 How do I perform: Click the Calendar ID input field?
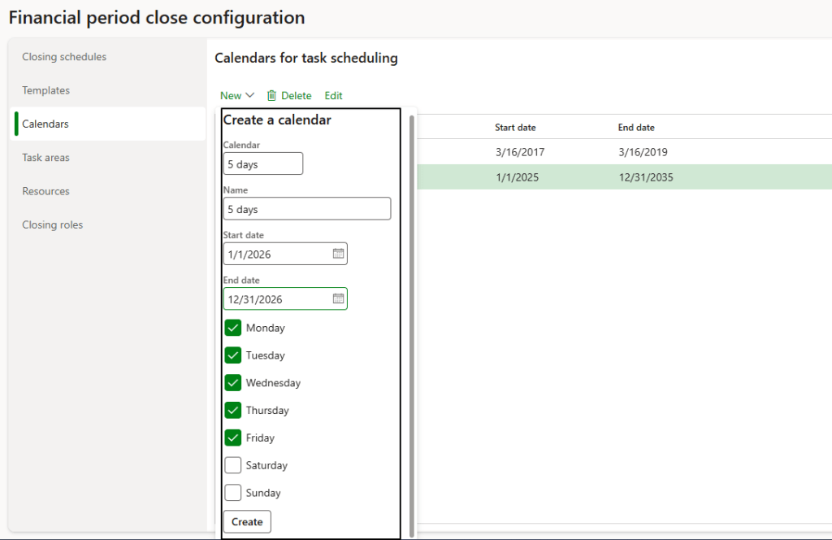click(x=262, y=163)
